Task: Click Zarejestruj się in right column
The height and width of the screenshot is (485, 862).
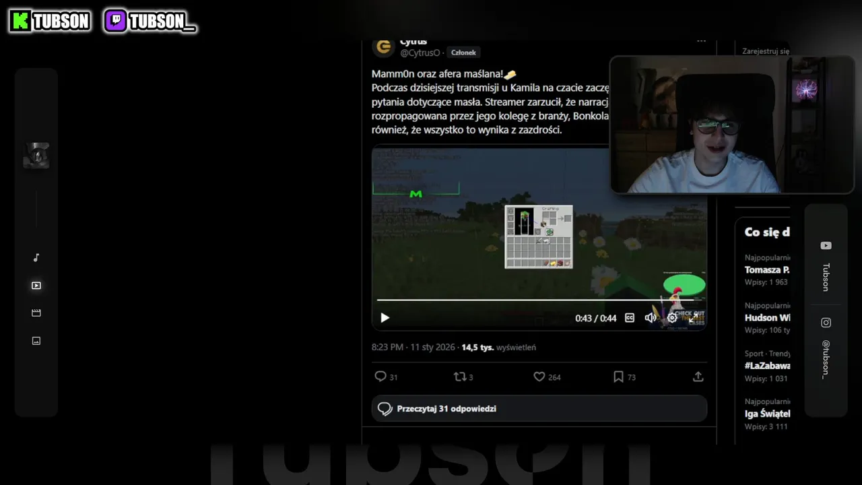Action: pos(766,51)
